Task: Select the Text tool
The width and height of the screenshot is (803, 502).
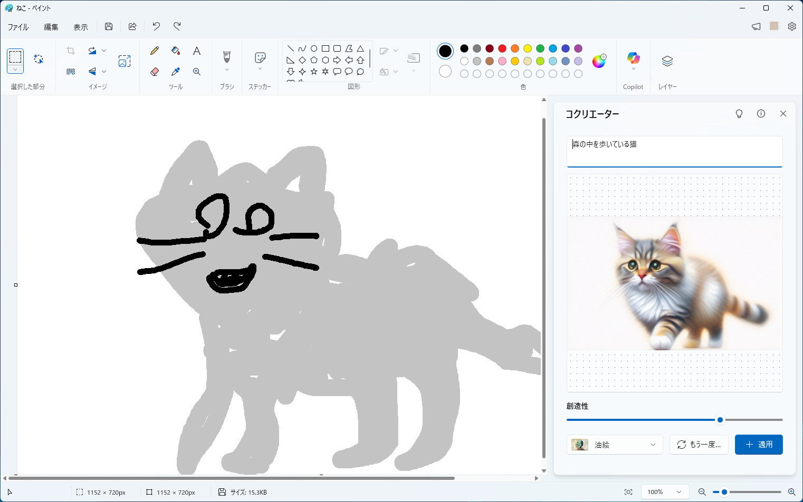Action: [x=196, y=50]
